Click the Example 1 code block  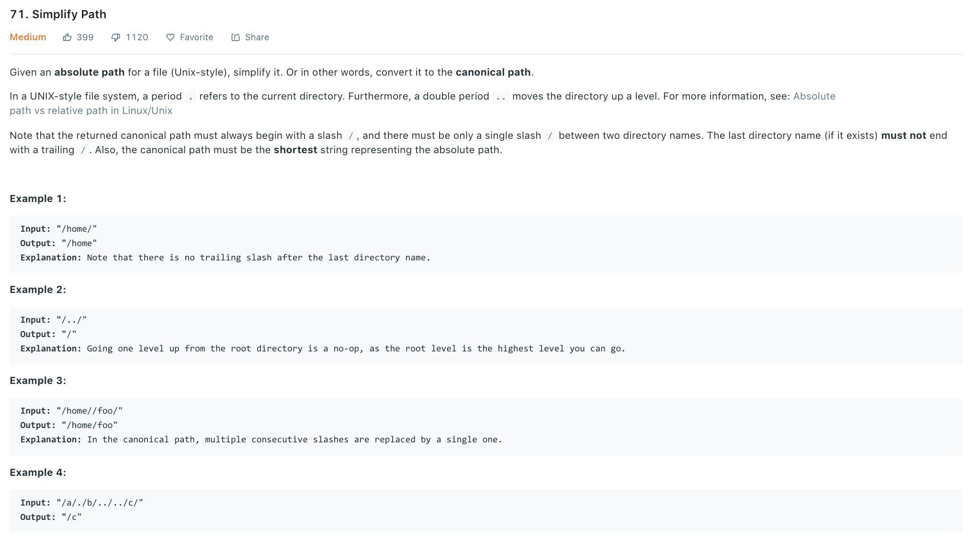click(486, 244)
